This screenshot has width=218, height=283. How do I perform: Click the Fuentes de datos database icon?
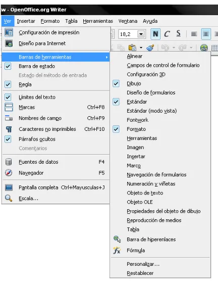coord(9,162)
